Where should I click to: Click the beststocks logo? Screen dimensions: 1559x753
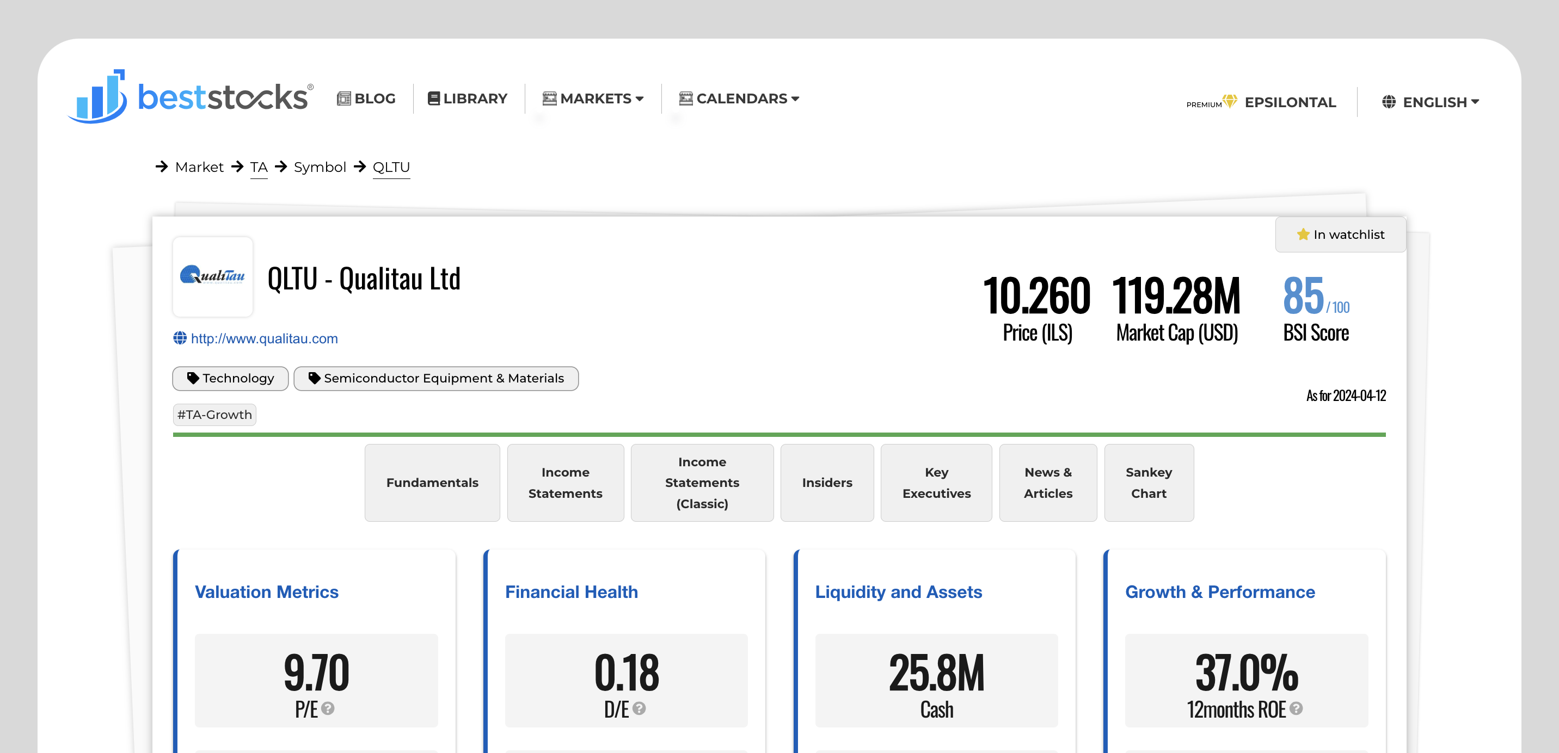coord(190,96)
